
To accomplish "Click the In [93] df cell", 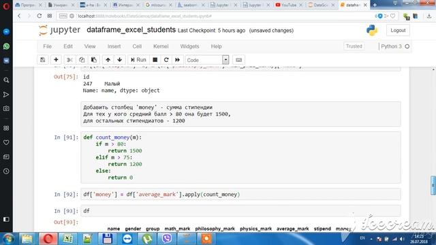I will tap(240, 211).
